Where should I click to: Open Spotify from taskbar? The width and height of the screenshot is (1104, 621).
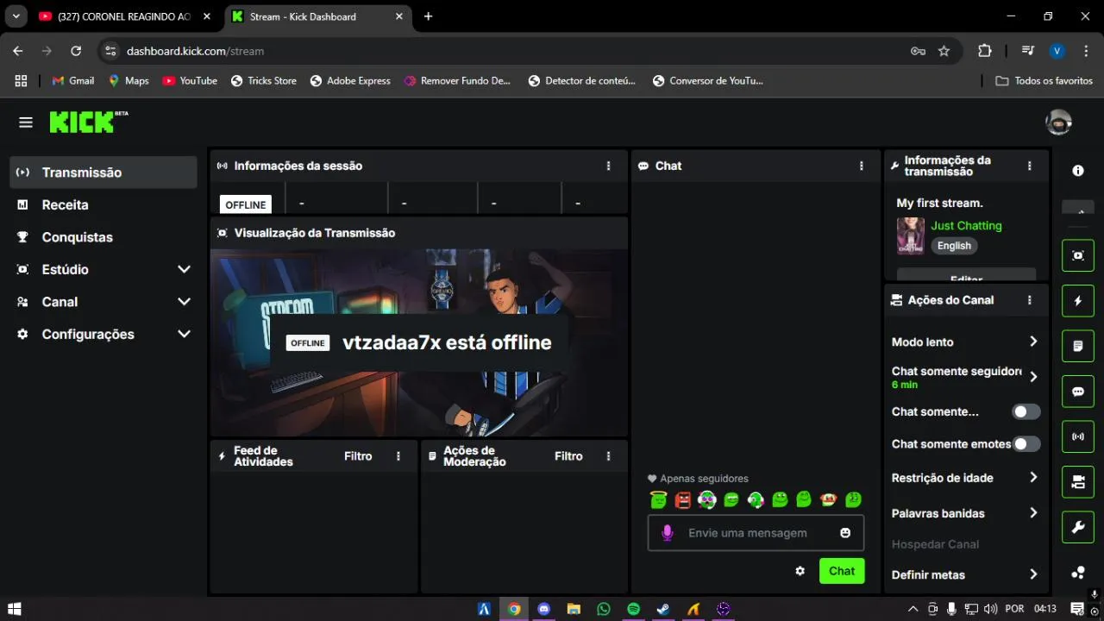(x=633, y=609)
